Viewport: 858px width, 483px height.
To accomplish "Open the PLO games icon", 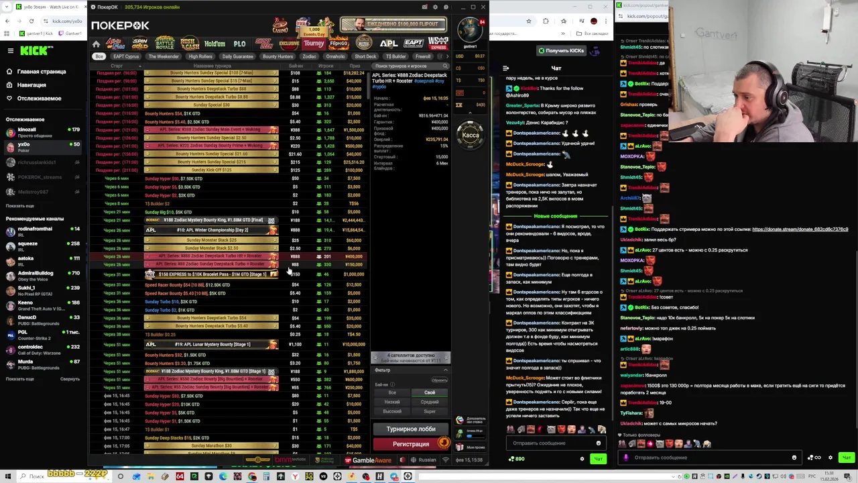I will coord(239,44).
